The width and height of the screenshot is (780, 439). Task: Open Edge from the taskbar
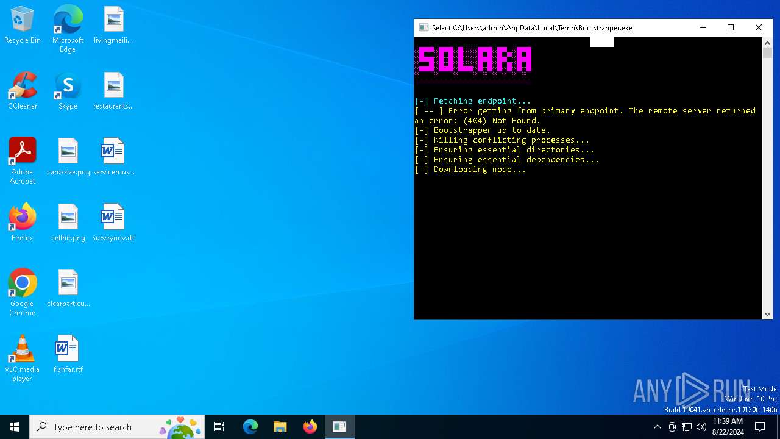tap(250, 427)
